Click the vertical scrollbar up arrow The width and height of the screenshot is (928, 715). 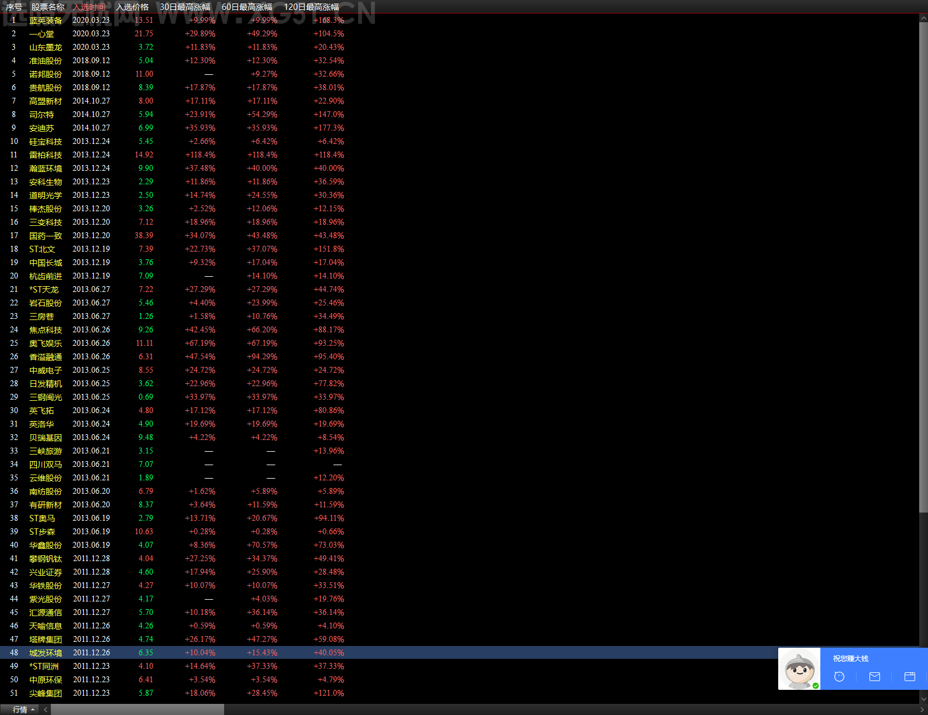923,19
